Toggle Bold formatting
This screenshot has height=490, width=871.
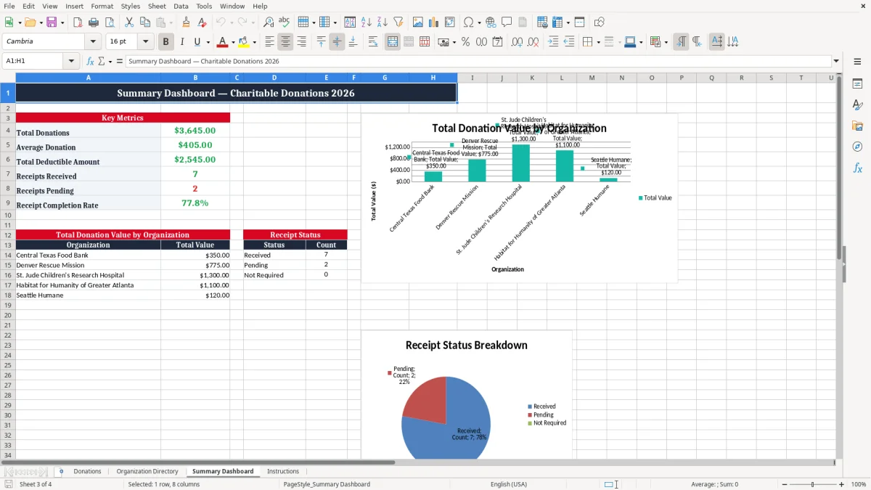click(x=165, y=42)
